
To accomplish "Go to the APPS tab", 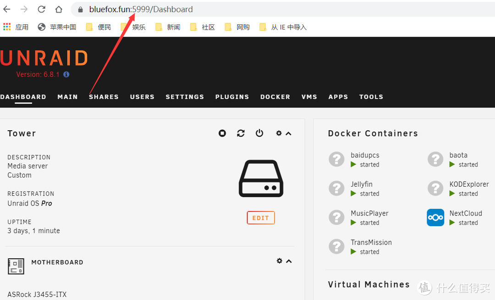I will (x=338, y=97).
